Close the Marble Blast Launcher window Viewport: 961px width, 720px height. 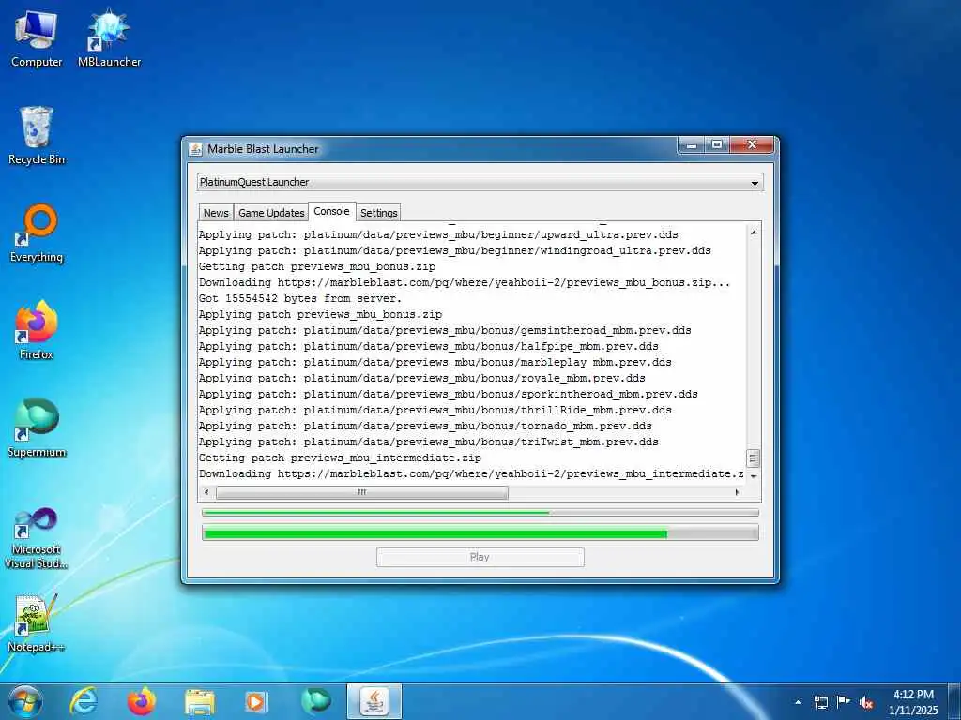click(752, 145)
